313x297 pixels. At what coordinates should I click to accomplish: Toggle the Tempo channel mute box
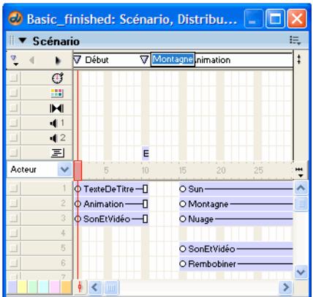[14, 78]
